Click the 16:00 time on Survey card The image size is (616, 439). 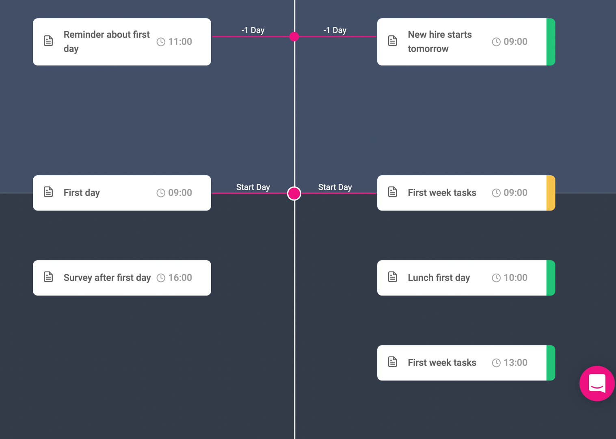180,278
